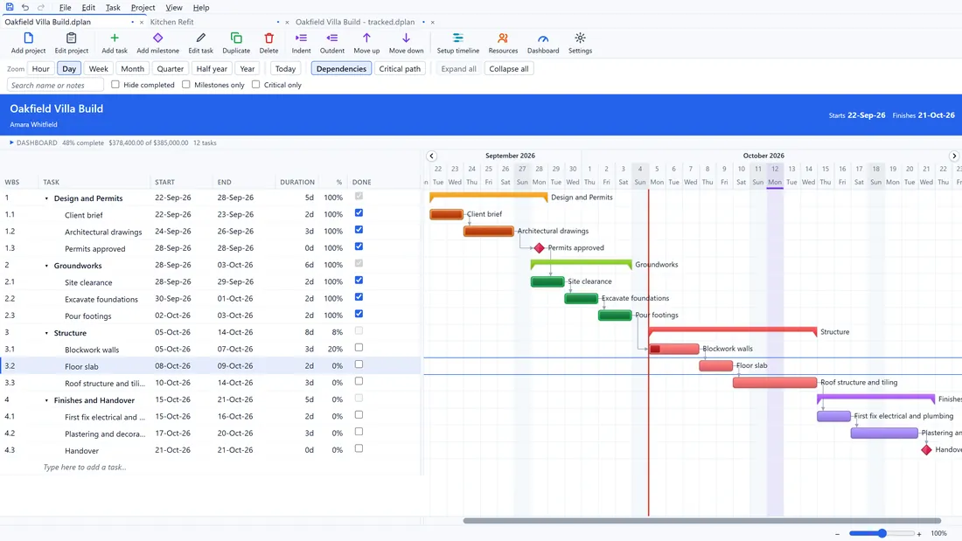Click the Add task plus icon
Viewport: 962px width, 541px height.
coord(114,38)
